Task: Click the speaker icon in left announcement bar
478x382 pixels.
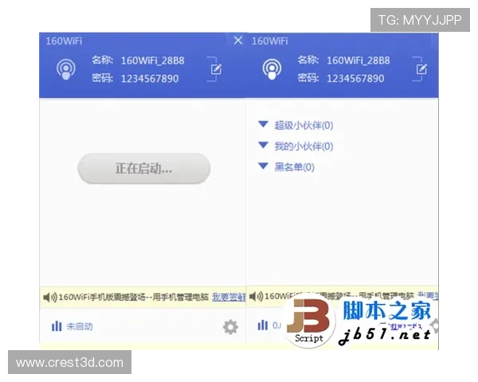Action: (x=50, y=297)
